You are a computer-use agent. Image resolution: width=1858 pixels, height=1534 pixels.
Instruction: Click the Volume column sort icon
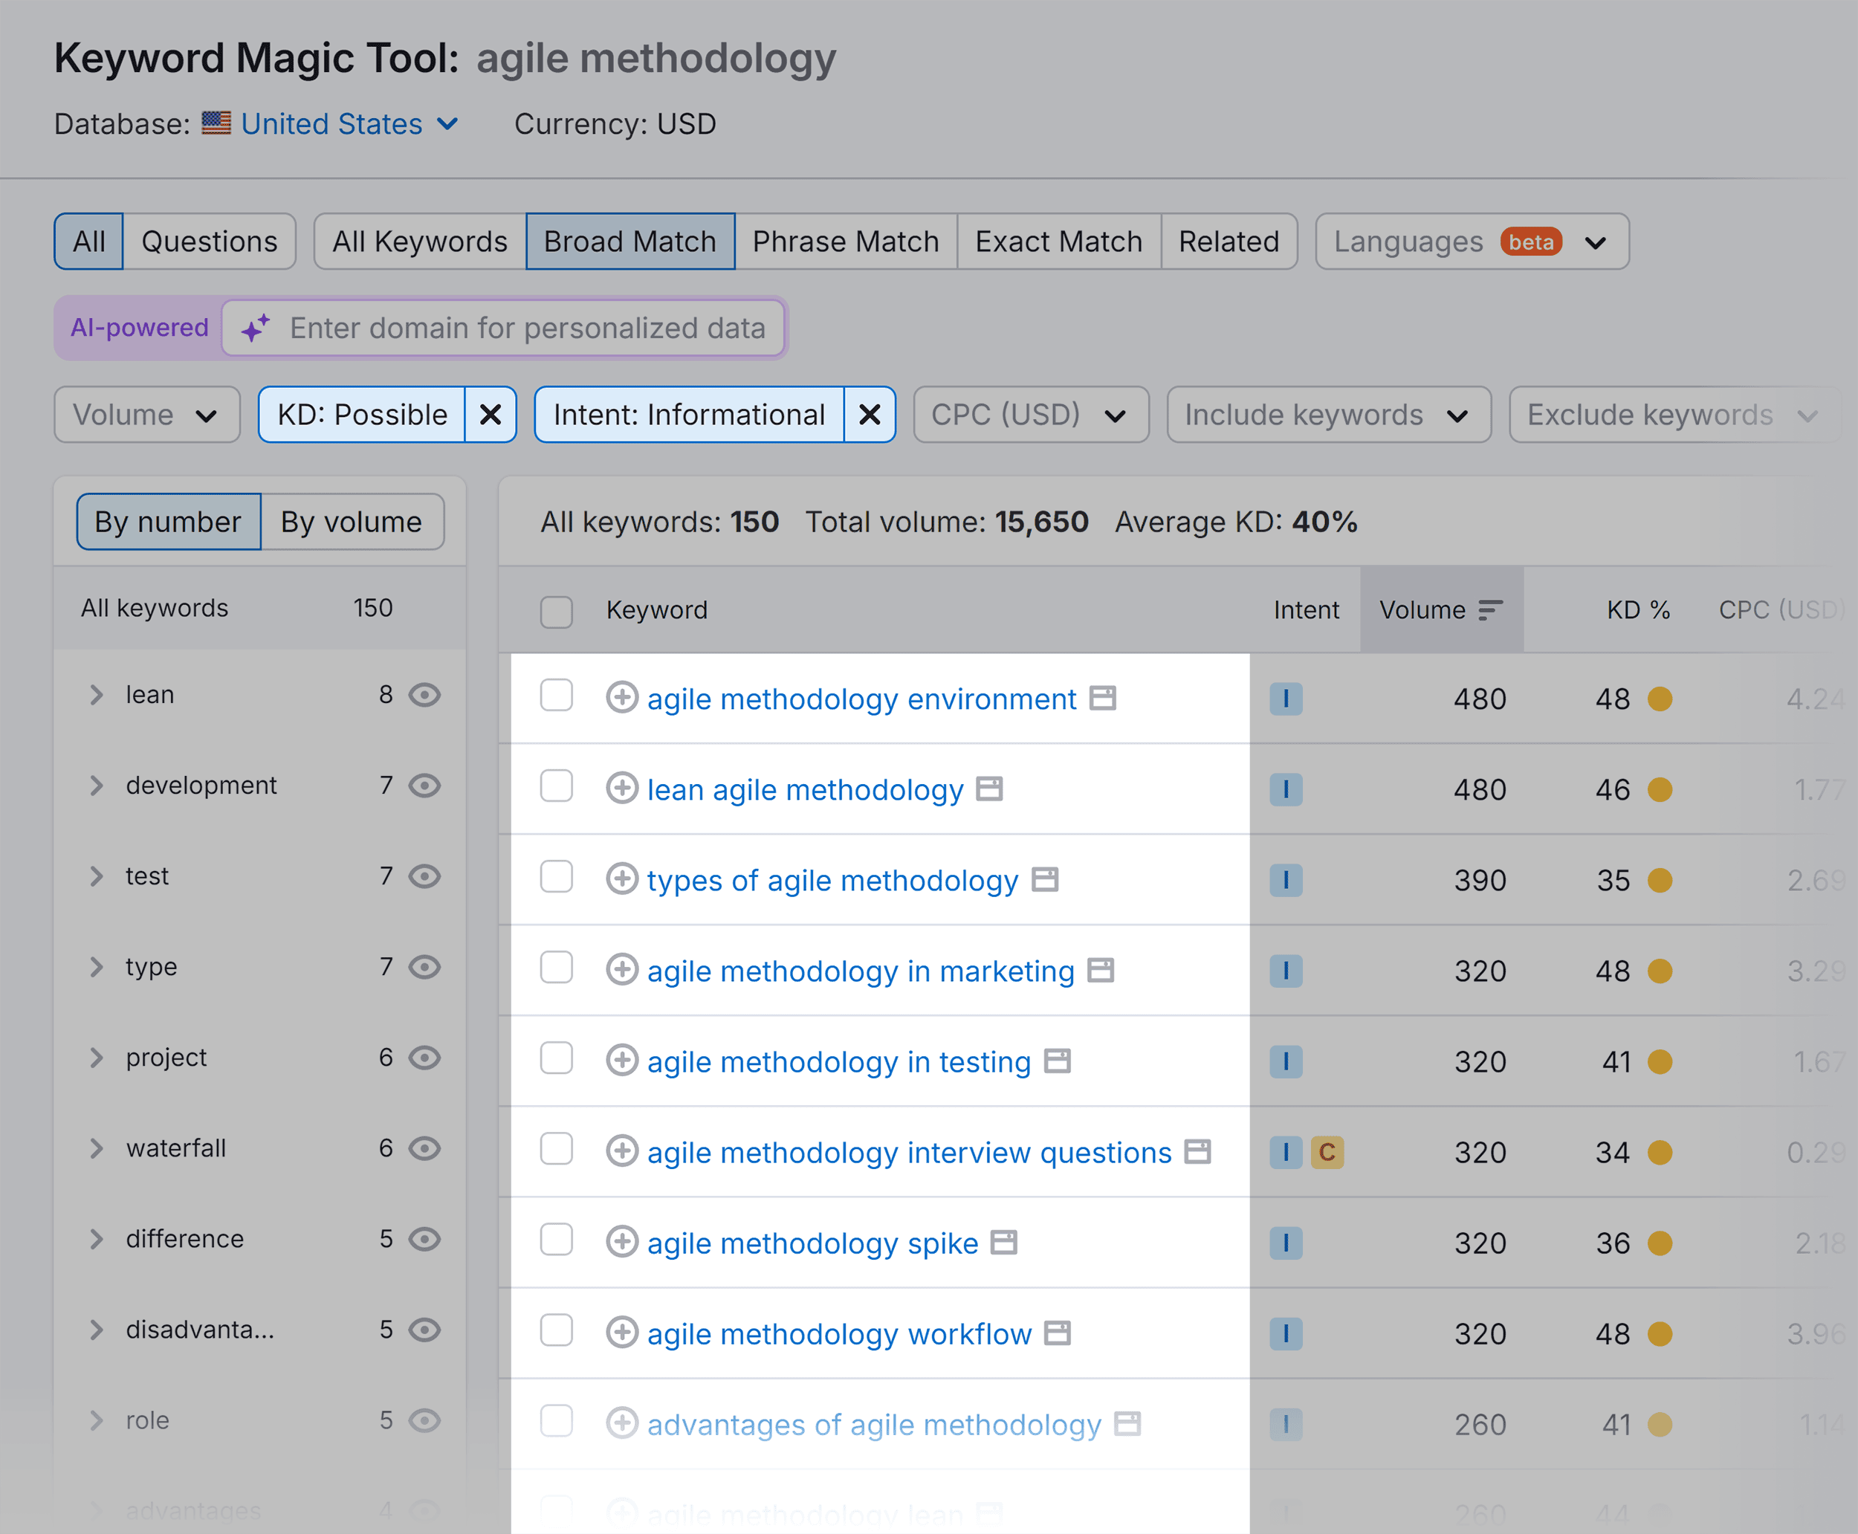pos(1490,609)
